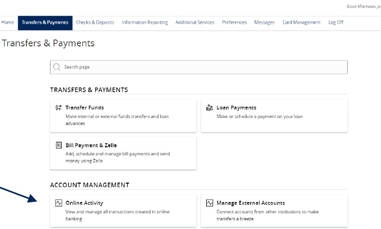Viewport: 381px width, 229px height.
Task: Open Information Reporting in the nav bar
Action: (145, 22)
